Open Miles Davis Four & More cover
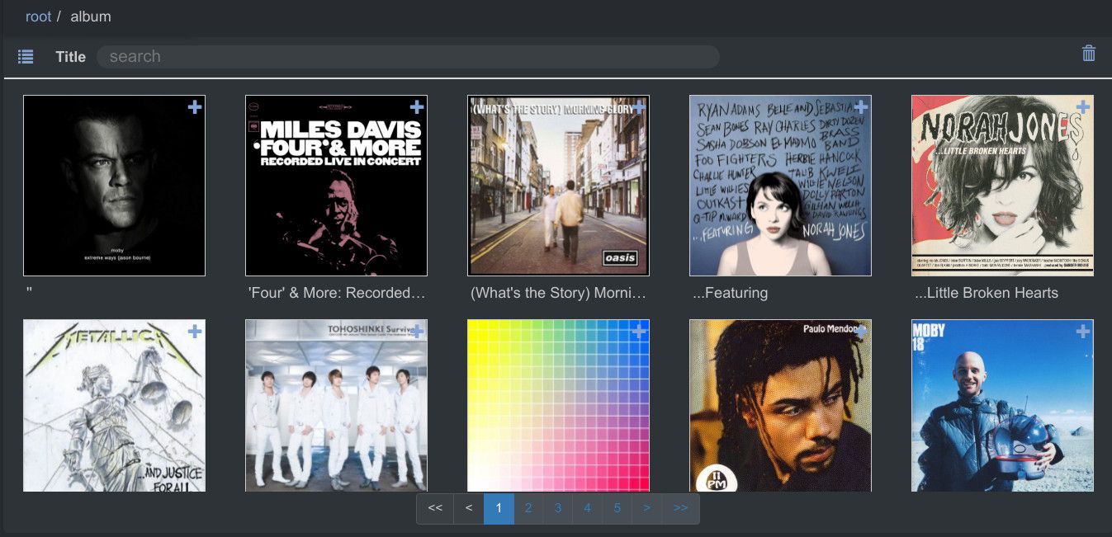 click(336, 186)
